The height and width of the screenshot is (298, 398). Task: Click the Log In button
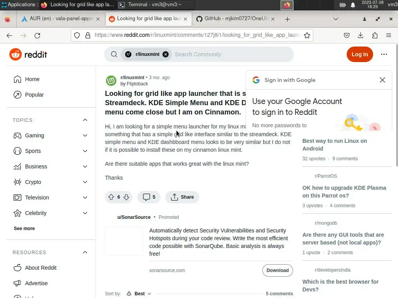pos(360,54)
